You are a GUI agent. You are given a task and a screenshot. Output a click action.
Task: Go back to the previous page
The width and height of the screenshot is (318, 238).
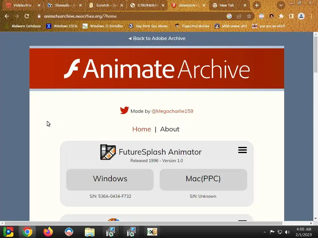pos(7,16)
